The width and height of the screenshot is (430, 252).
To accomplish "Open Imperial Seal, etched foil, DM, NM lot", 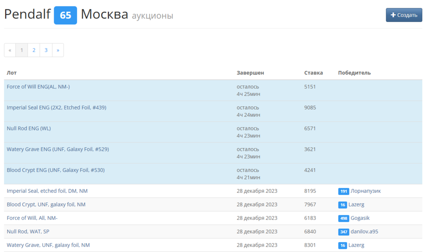I will point(47,191).
